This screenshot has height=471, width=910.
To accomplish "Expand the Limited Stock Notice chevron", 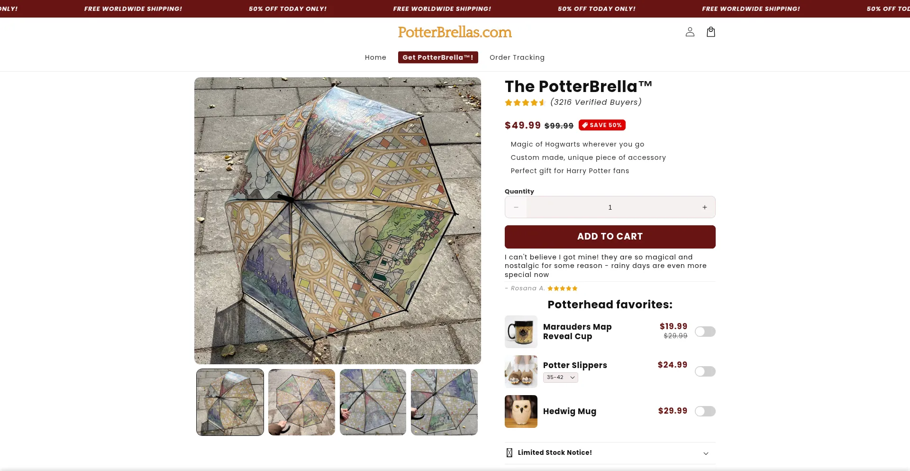I will coord(706,453).
